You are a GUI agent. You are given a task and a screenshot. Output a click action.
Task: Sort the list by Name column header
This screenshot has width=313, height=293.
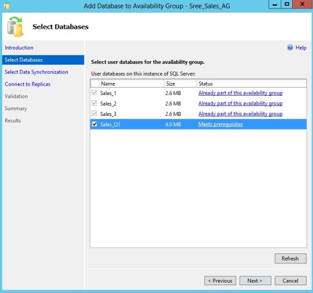130,84
